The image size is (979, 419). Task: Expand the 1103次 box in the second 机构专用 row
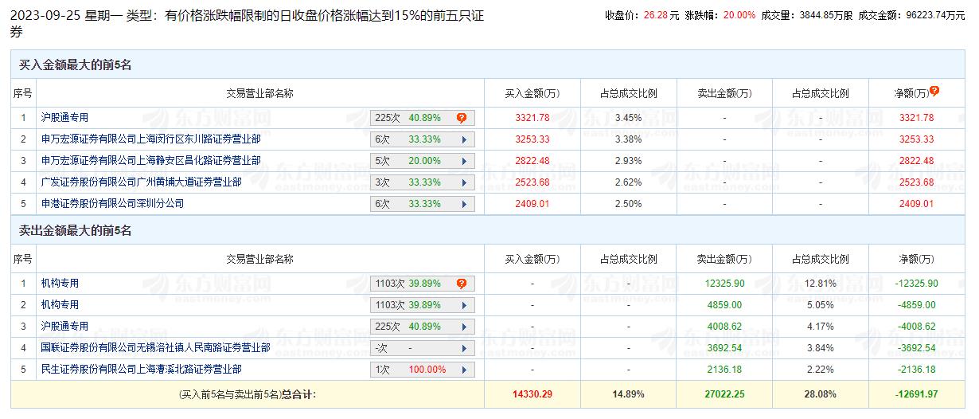click(x=423, y=305)
